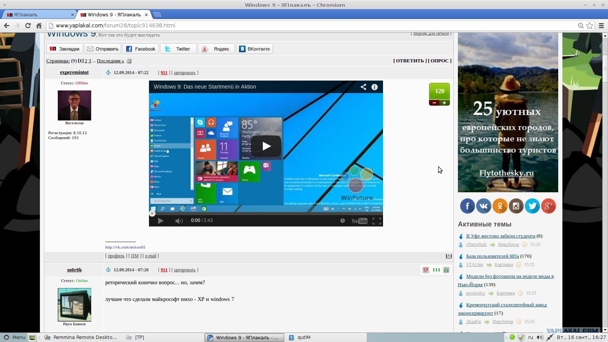This screenshot has width=608, height=342.
Task: Go to page 3 of the topic
Action: [x=90, y=61]
